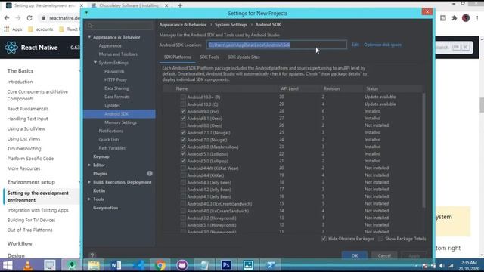
Task: Uncheck Android 9.0 (Pie) platform
Action: (183, 111)
